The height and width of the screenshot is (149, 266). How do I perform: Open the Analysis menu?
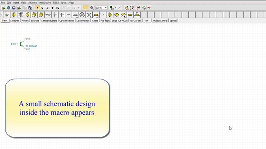pyautogui.click(x=33, y=3)
